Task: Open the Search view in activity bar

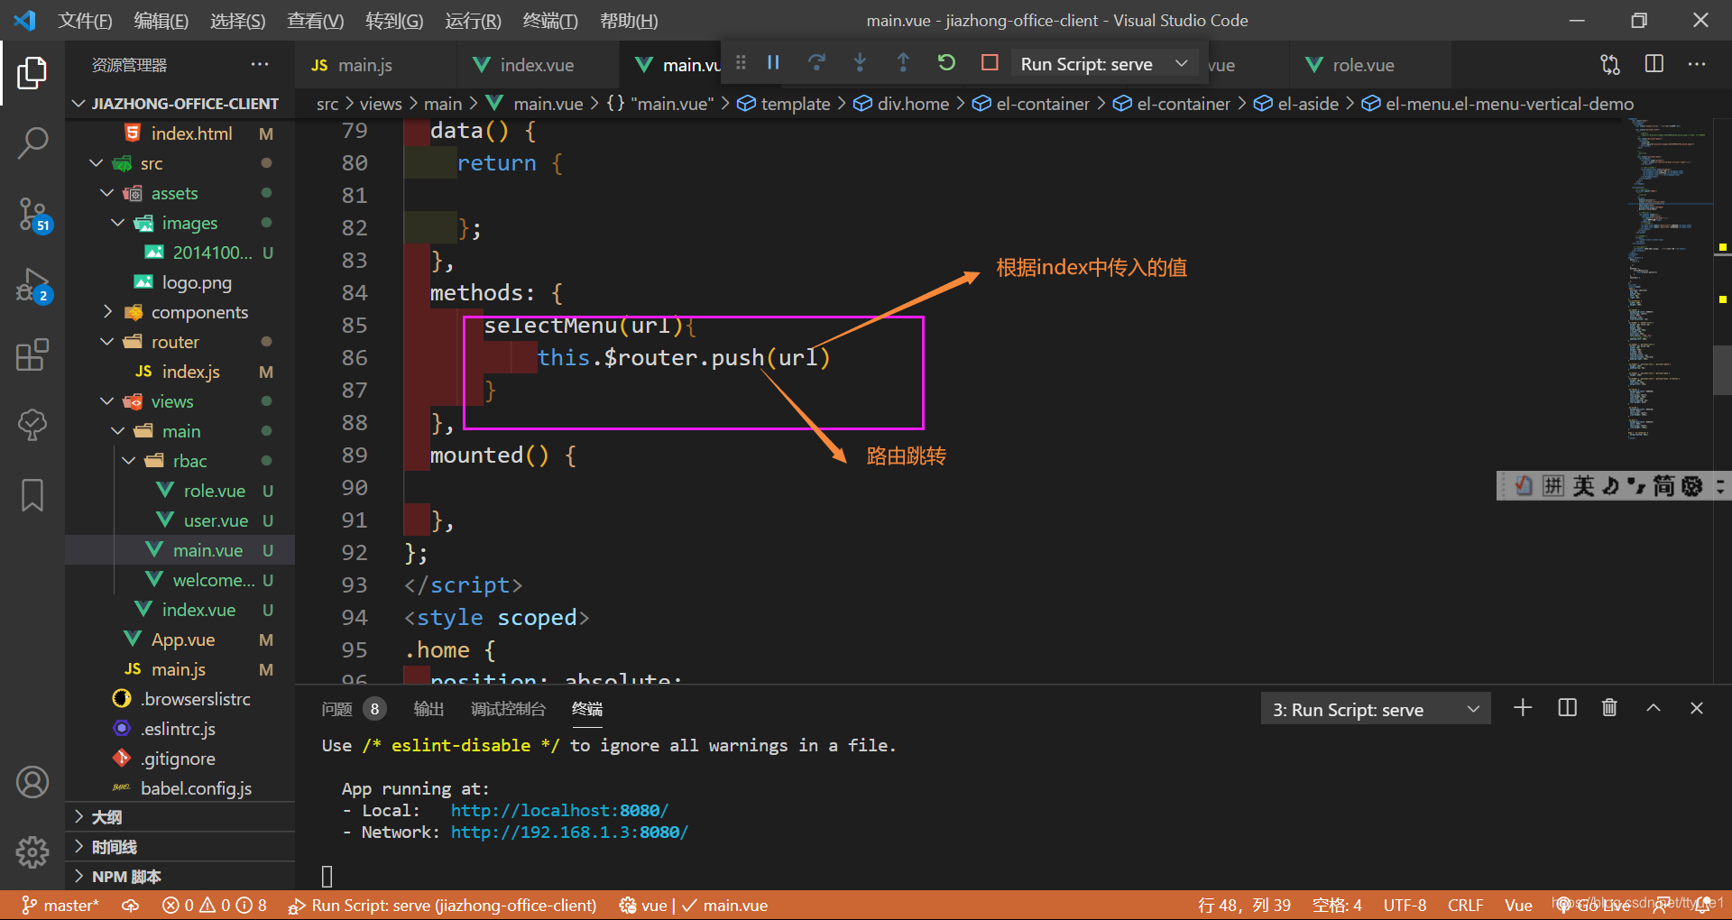Action: pos(32,143)
